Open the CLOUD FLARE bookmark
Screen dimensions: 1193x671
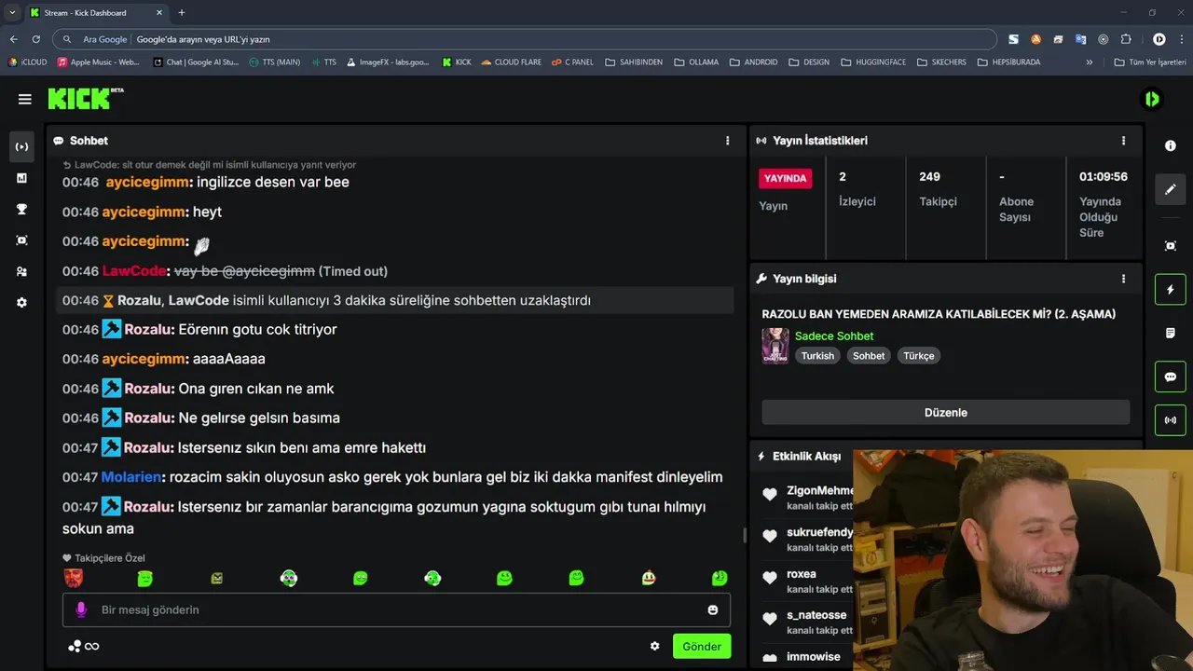pyautogui.click(x=511, y=62)
